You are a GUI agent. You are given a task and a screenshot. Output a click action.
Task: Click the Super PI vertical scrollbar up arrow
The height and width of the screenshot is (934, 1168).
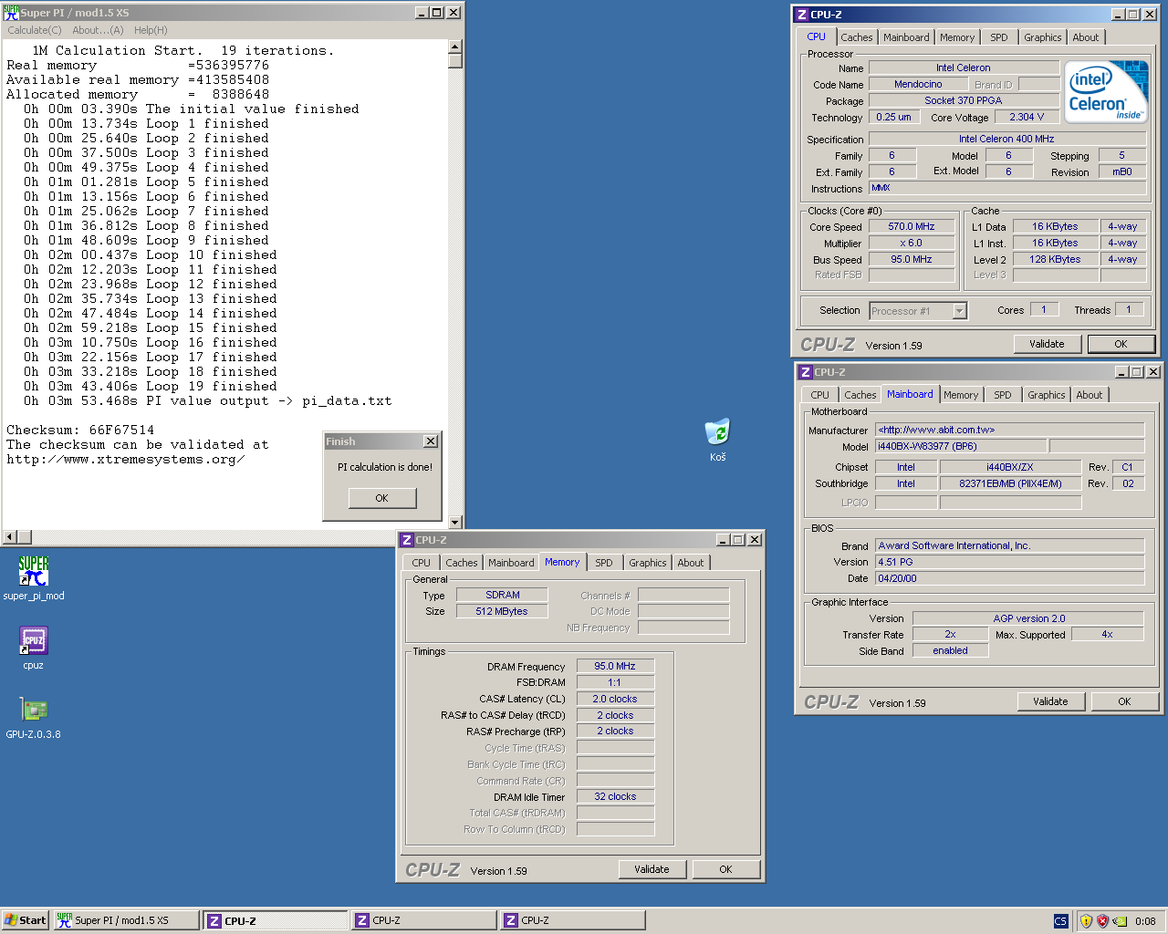click(455, 47)
